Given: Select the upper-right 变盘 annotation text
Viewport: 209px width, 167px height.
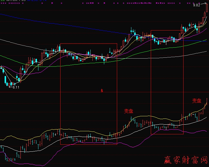Looking at the screenshot, I should [x=197, y=101].
